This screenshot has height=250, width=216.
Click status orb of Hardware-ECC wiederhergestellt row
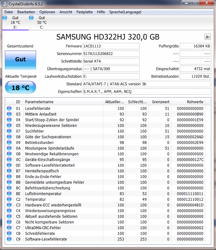(9, 205)
